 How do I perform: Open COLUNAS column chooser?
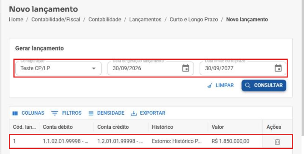(x=28, y=113)
